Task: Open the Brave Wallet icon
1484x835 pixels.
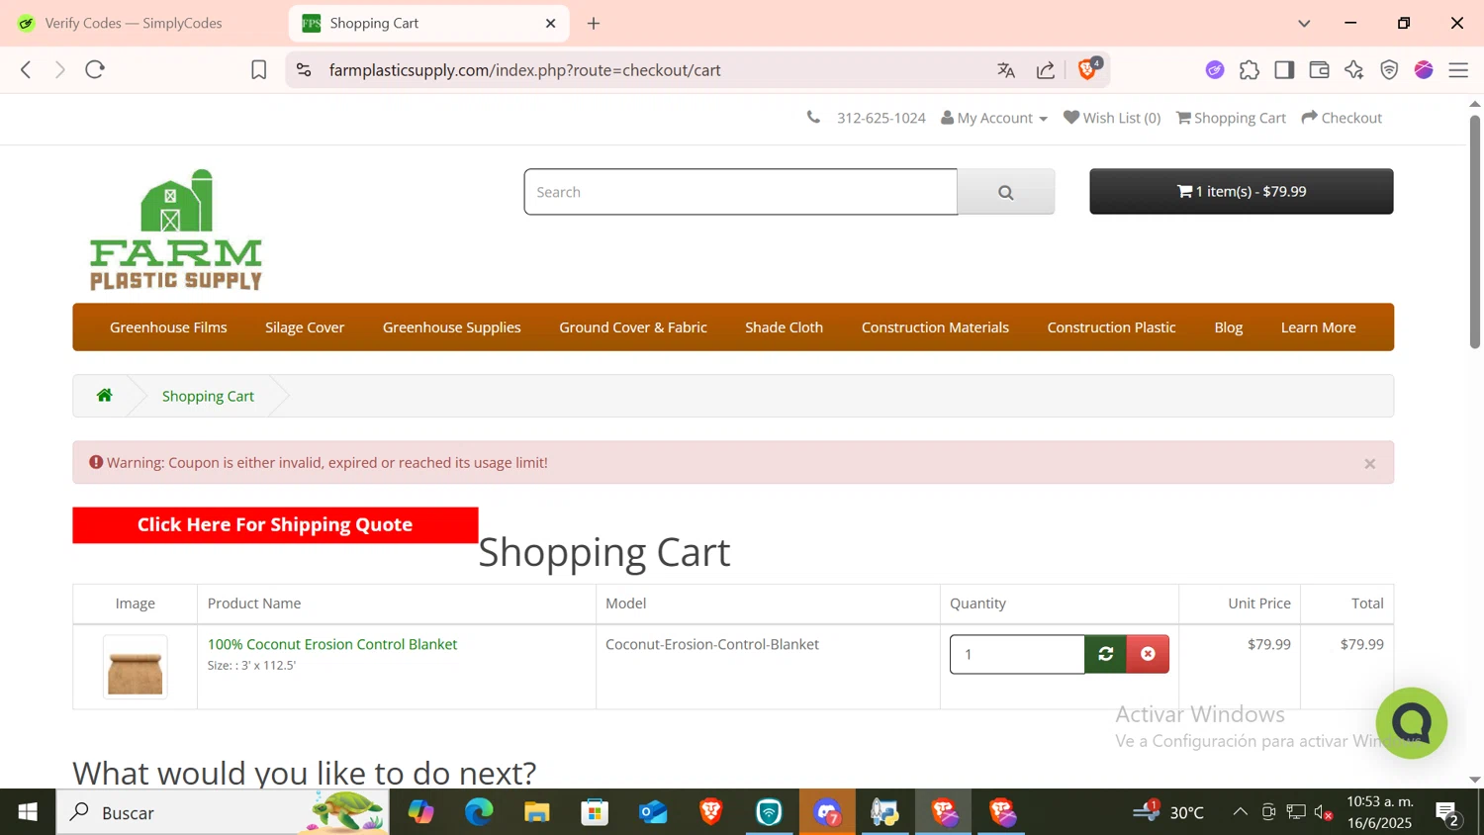Action: point(1319,70)
